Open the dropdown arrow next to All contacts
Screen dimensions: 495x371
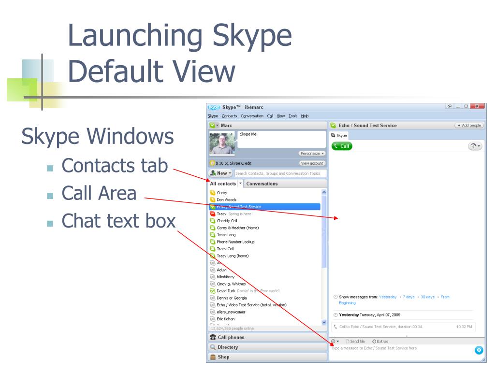click(x=240, y=183)
